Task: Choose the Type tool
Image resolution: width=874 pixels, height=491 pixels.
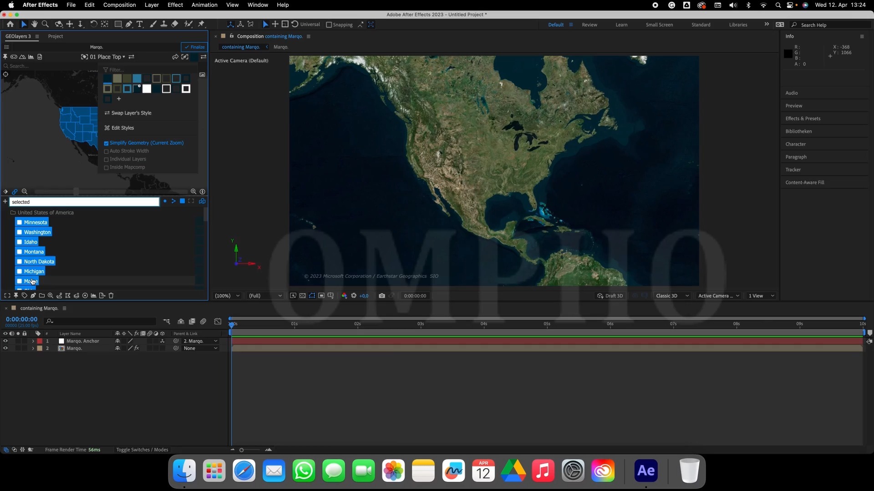Action: [140, 24]
